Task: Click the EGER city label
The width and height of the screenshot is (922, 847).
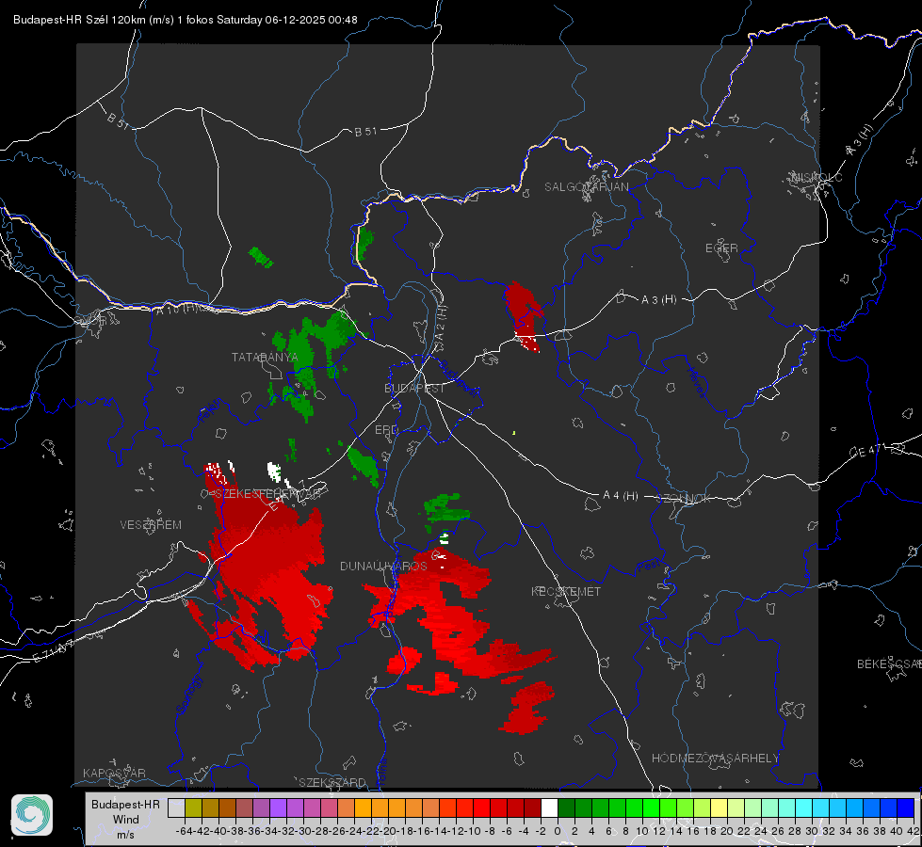Action: 721,248
